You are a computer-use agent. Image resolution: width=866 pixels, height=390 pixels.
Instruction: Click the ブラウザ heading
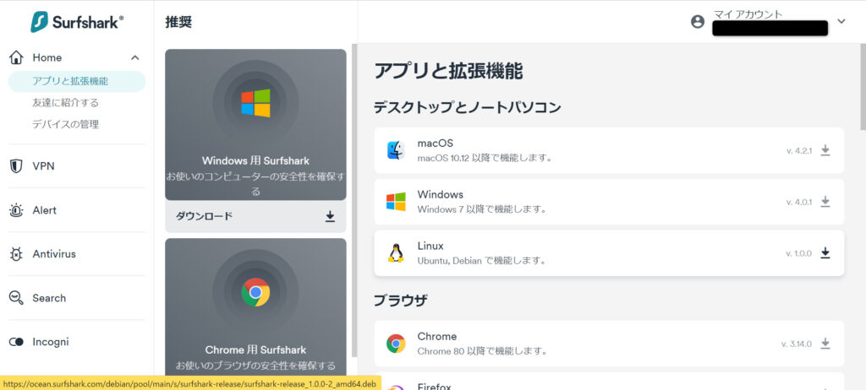pyautogui.click(x=400, y=300)
